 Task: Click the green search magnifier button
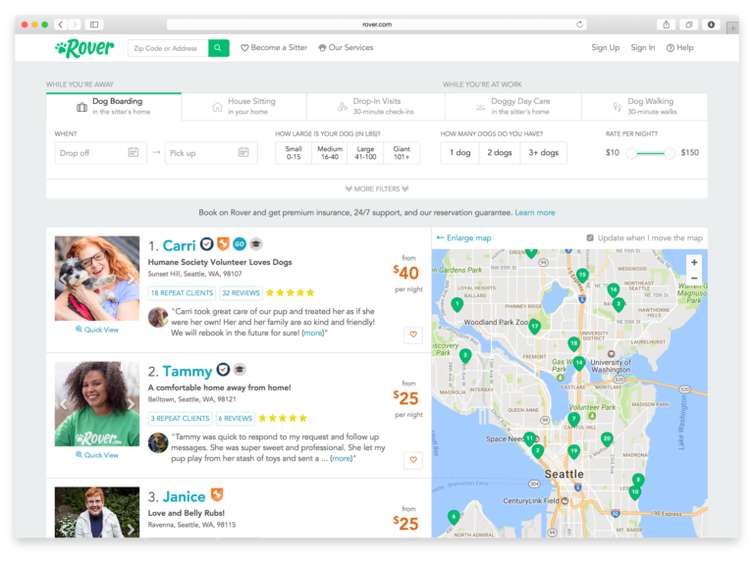tap(219, 47)
